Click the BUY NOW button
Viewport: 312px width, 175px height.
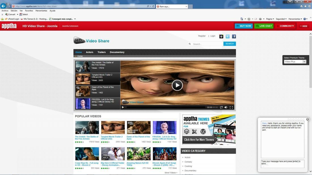click(x=244, y=26)
